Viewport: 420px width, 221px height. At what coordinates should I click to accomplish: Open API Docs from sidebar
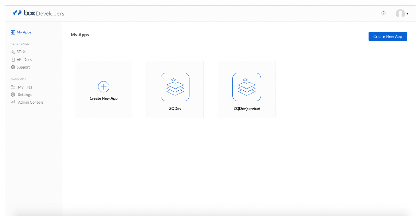click(x=24, y=59)
